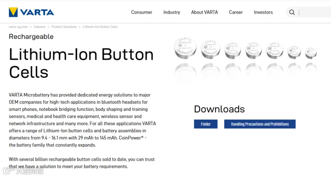Click the paragraph beginning VARTA Microbattery has provided
Image resolution: width=331 pixels, height=177 pixels.
(82, 120)
